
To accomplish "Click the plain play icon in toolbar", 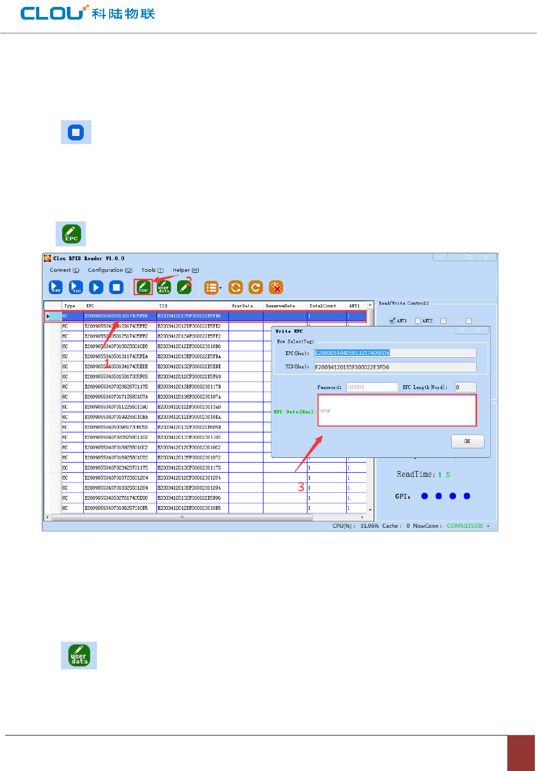I will [96, 287].
